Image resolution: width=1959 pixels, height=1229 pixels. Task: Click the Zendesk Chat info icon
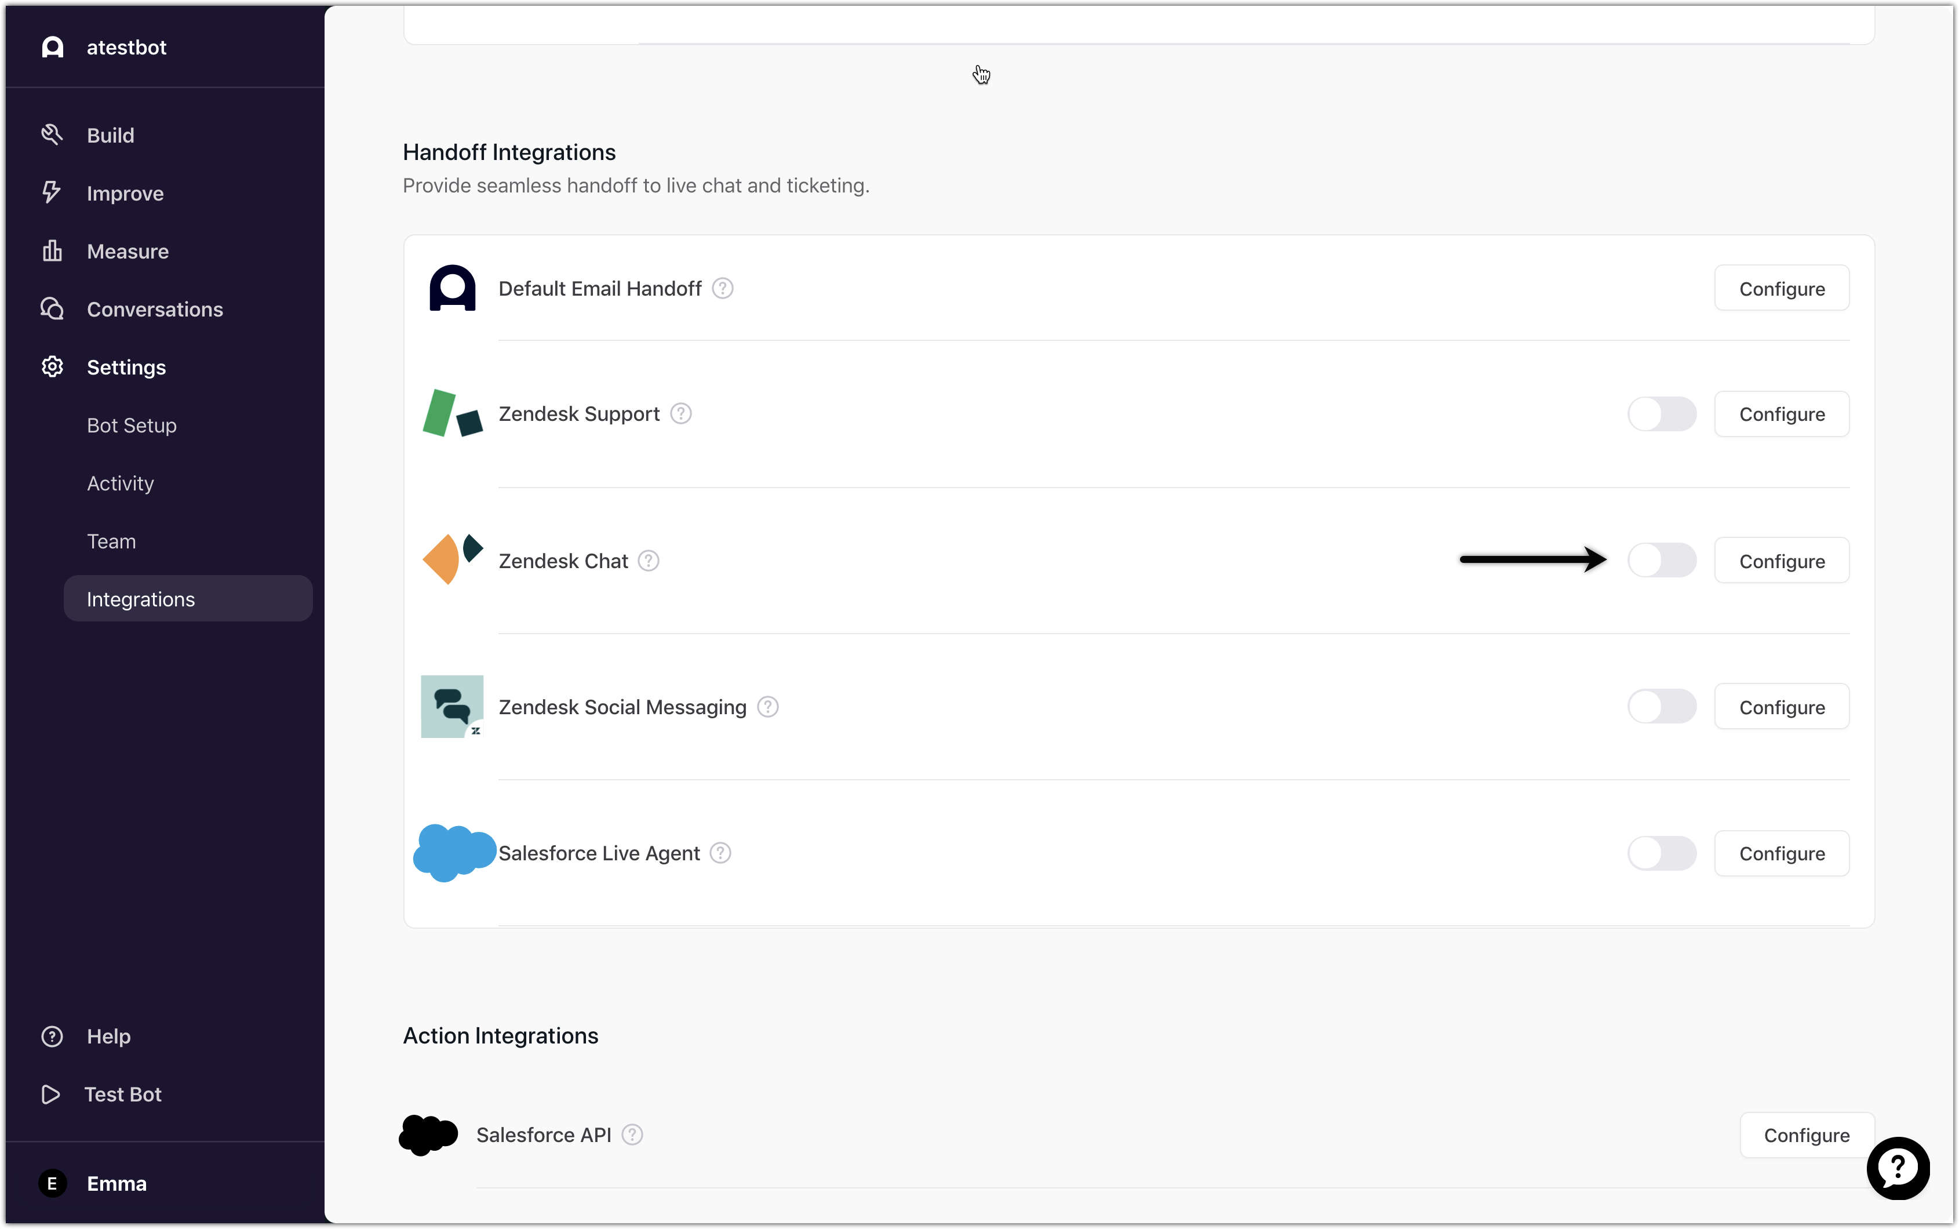click(649, 561)
